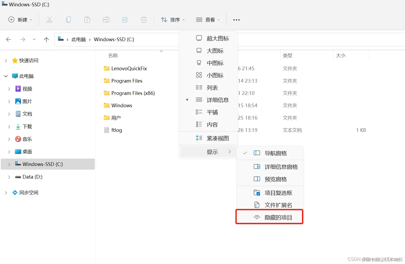Expand the 此电脑 tree node in sidebar
The height and width of the screenshot is (264, 405).
pos(6,76)
